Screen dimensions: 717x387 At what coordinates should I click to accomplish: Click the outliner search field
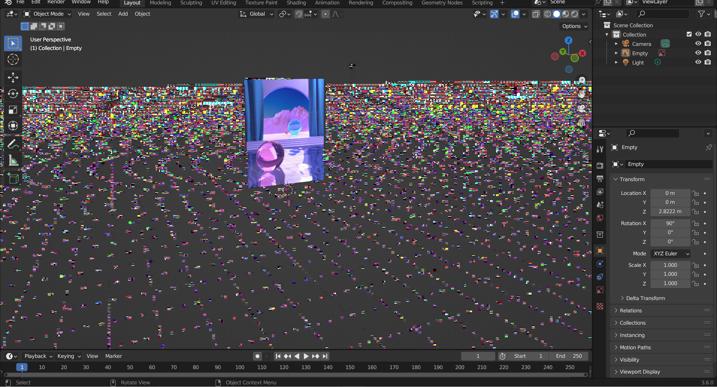pos(663,14)
